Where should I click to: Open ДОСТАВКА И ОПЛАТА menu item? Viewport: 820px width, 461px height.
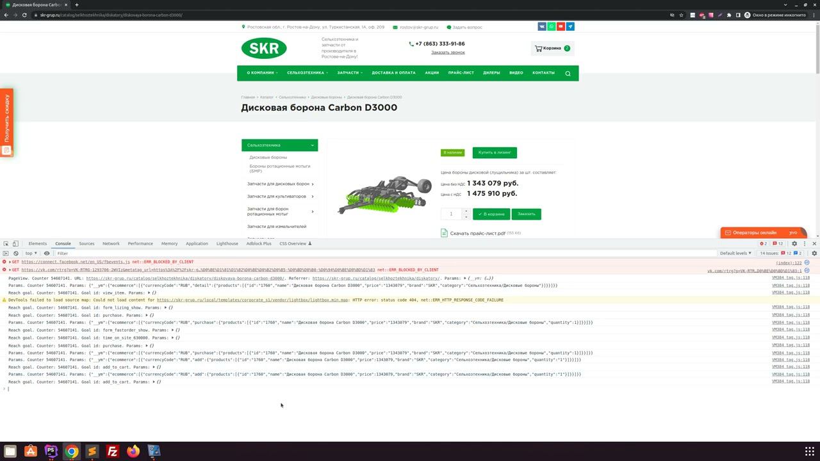click(393, 73)
